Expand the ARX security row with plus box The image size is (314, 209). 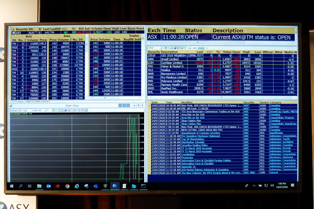tap(13, 33)
